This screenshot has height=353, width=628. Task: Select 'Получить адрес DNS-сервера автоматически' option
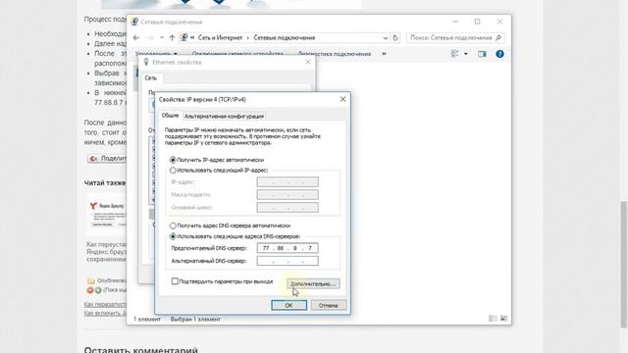pos(230,226)
